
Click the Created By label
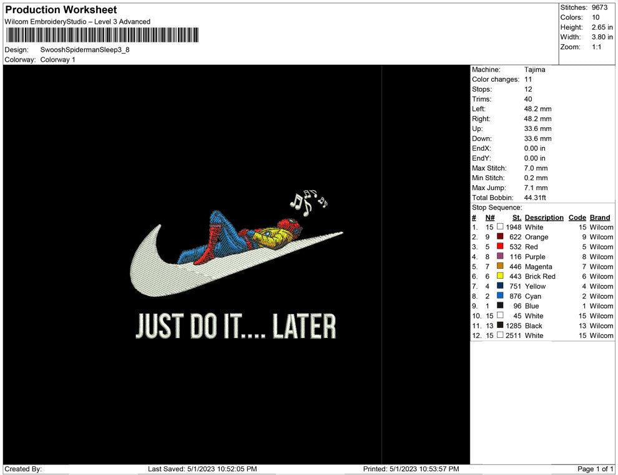[x=23, y=469]
